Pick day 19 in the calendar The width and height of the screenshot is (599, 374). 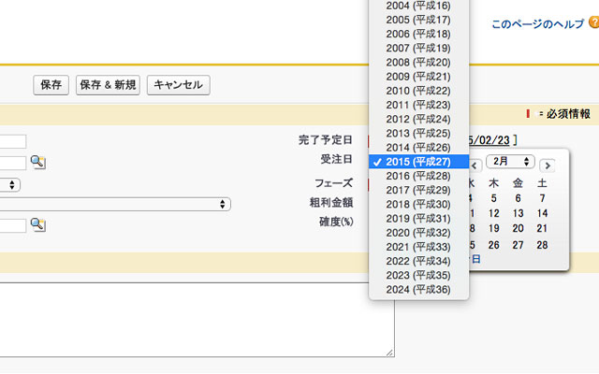pos(494,228)
